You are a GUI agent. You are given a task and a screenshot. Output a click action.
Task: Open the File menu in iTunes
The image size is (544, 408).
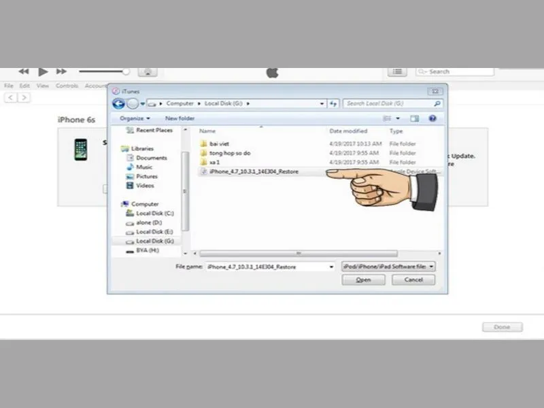point(9,86)
